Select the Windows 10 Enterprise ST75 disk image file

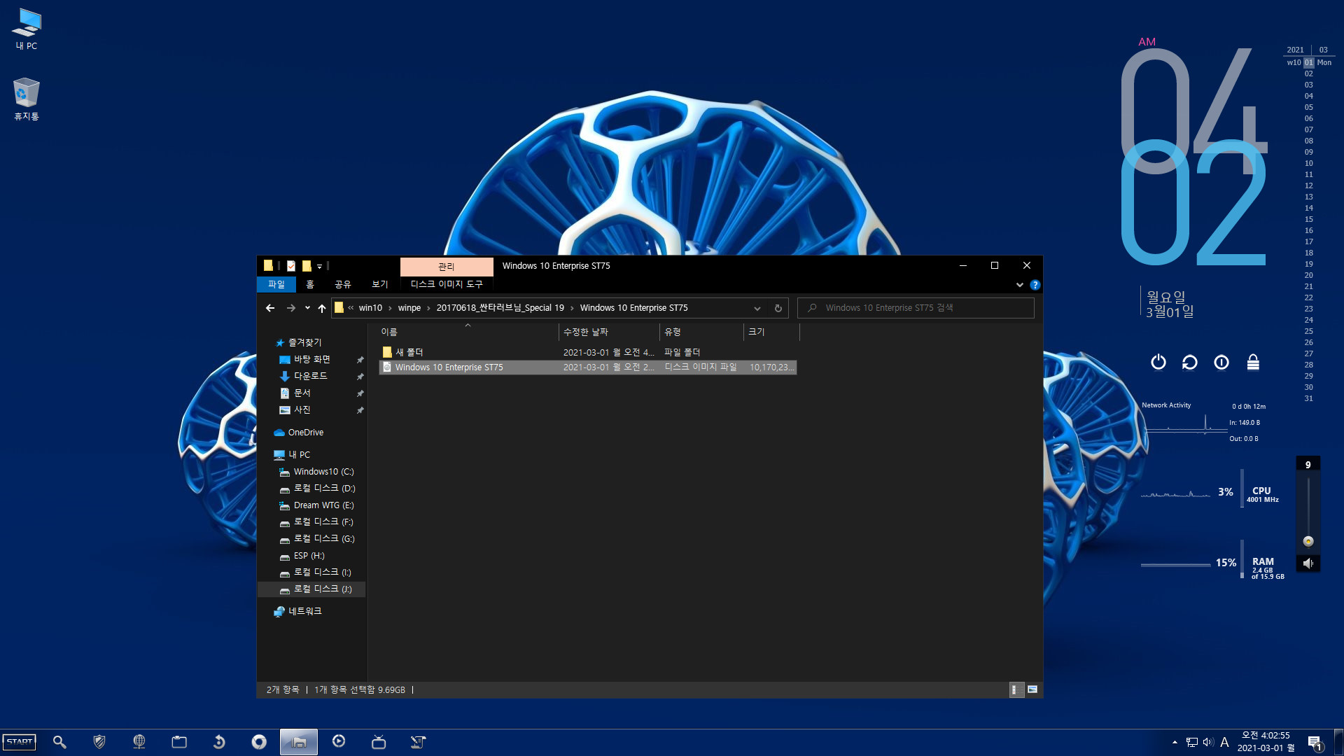(588, 367)
